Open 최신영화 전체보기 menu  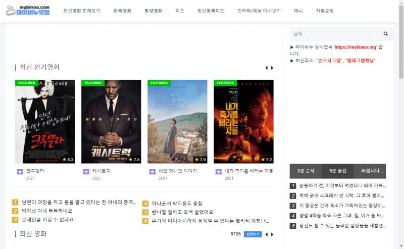click(x=82, y=11)
